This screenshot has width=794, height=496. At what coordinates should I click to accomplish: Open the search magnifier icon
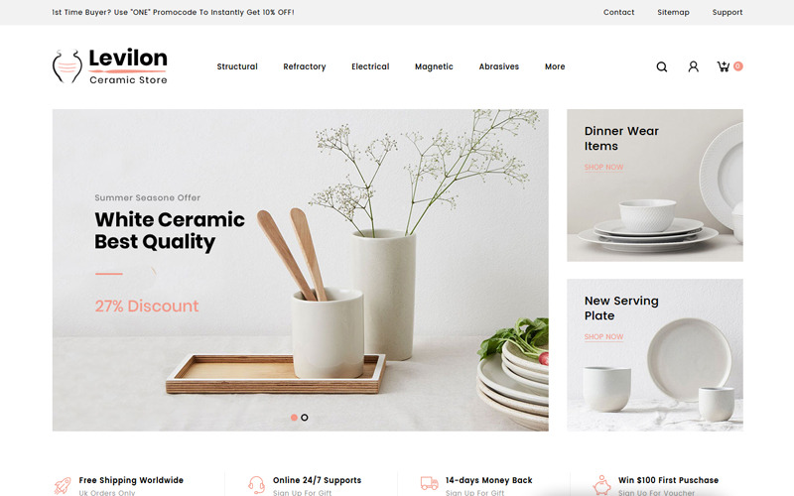pyautogui.click(x=661, y=66)
